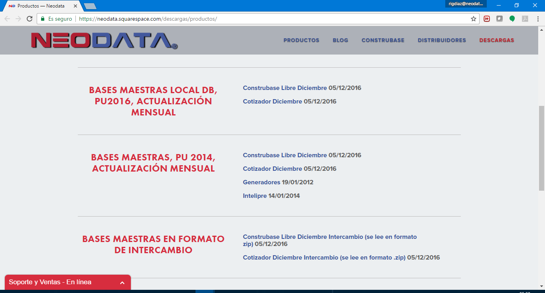Click the green chat bubble extension icon
Screen dimensions: 545x293
pos(512,18)
